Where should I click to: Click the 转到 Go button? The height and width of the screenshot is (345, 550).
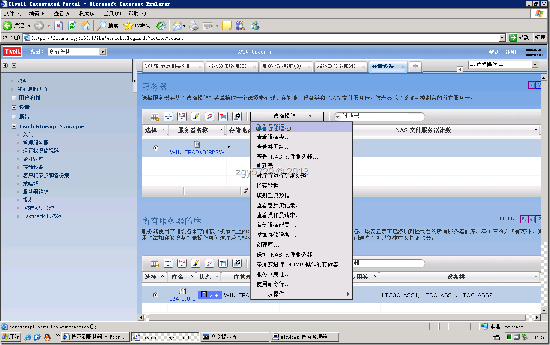coord(520,38)
